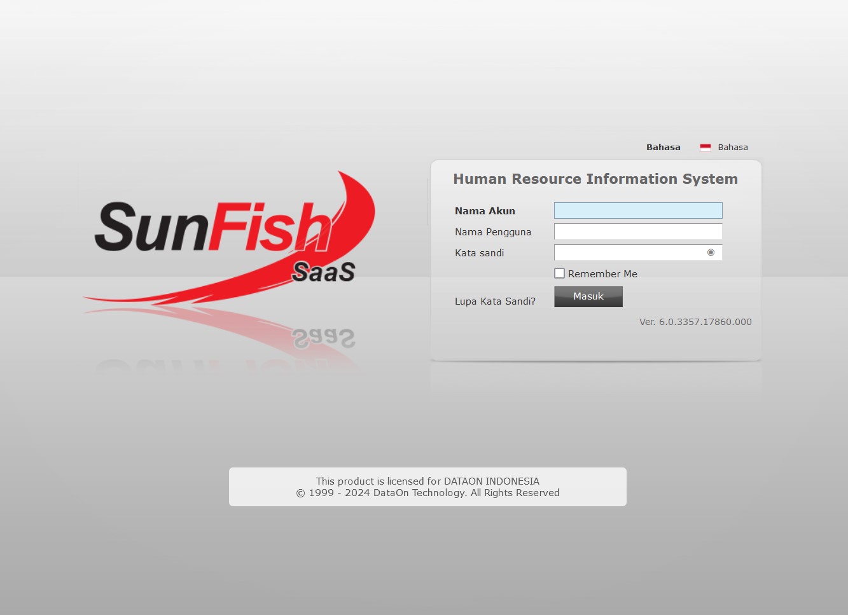848x615 pixels.
Task: Click the DATAON INDONESIA license text
Action: [427, 481]
